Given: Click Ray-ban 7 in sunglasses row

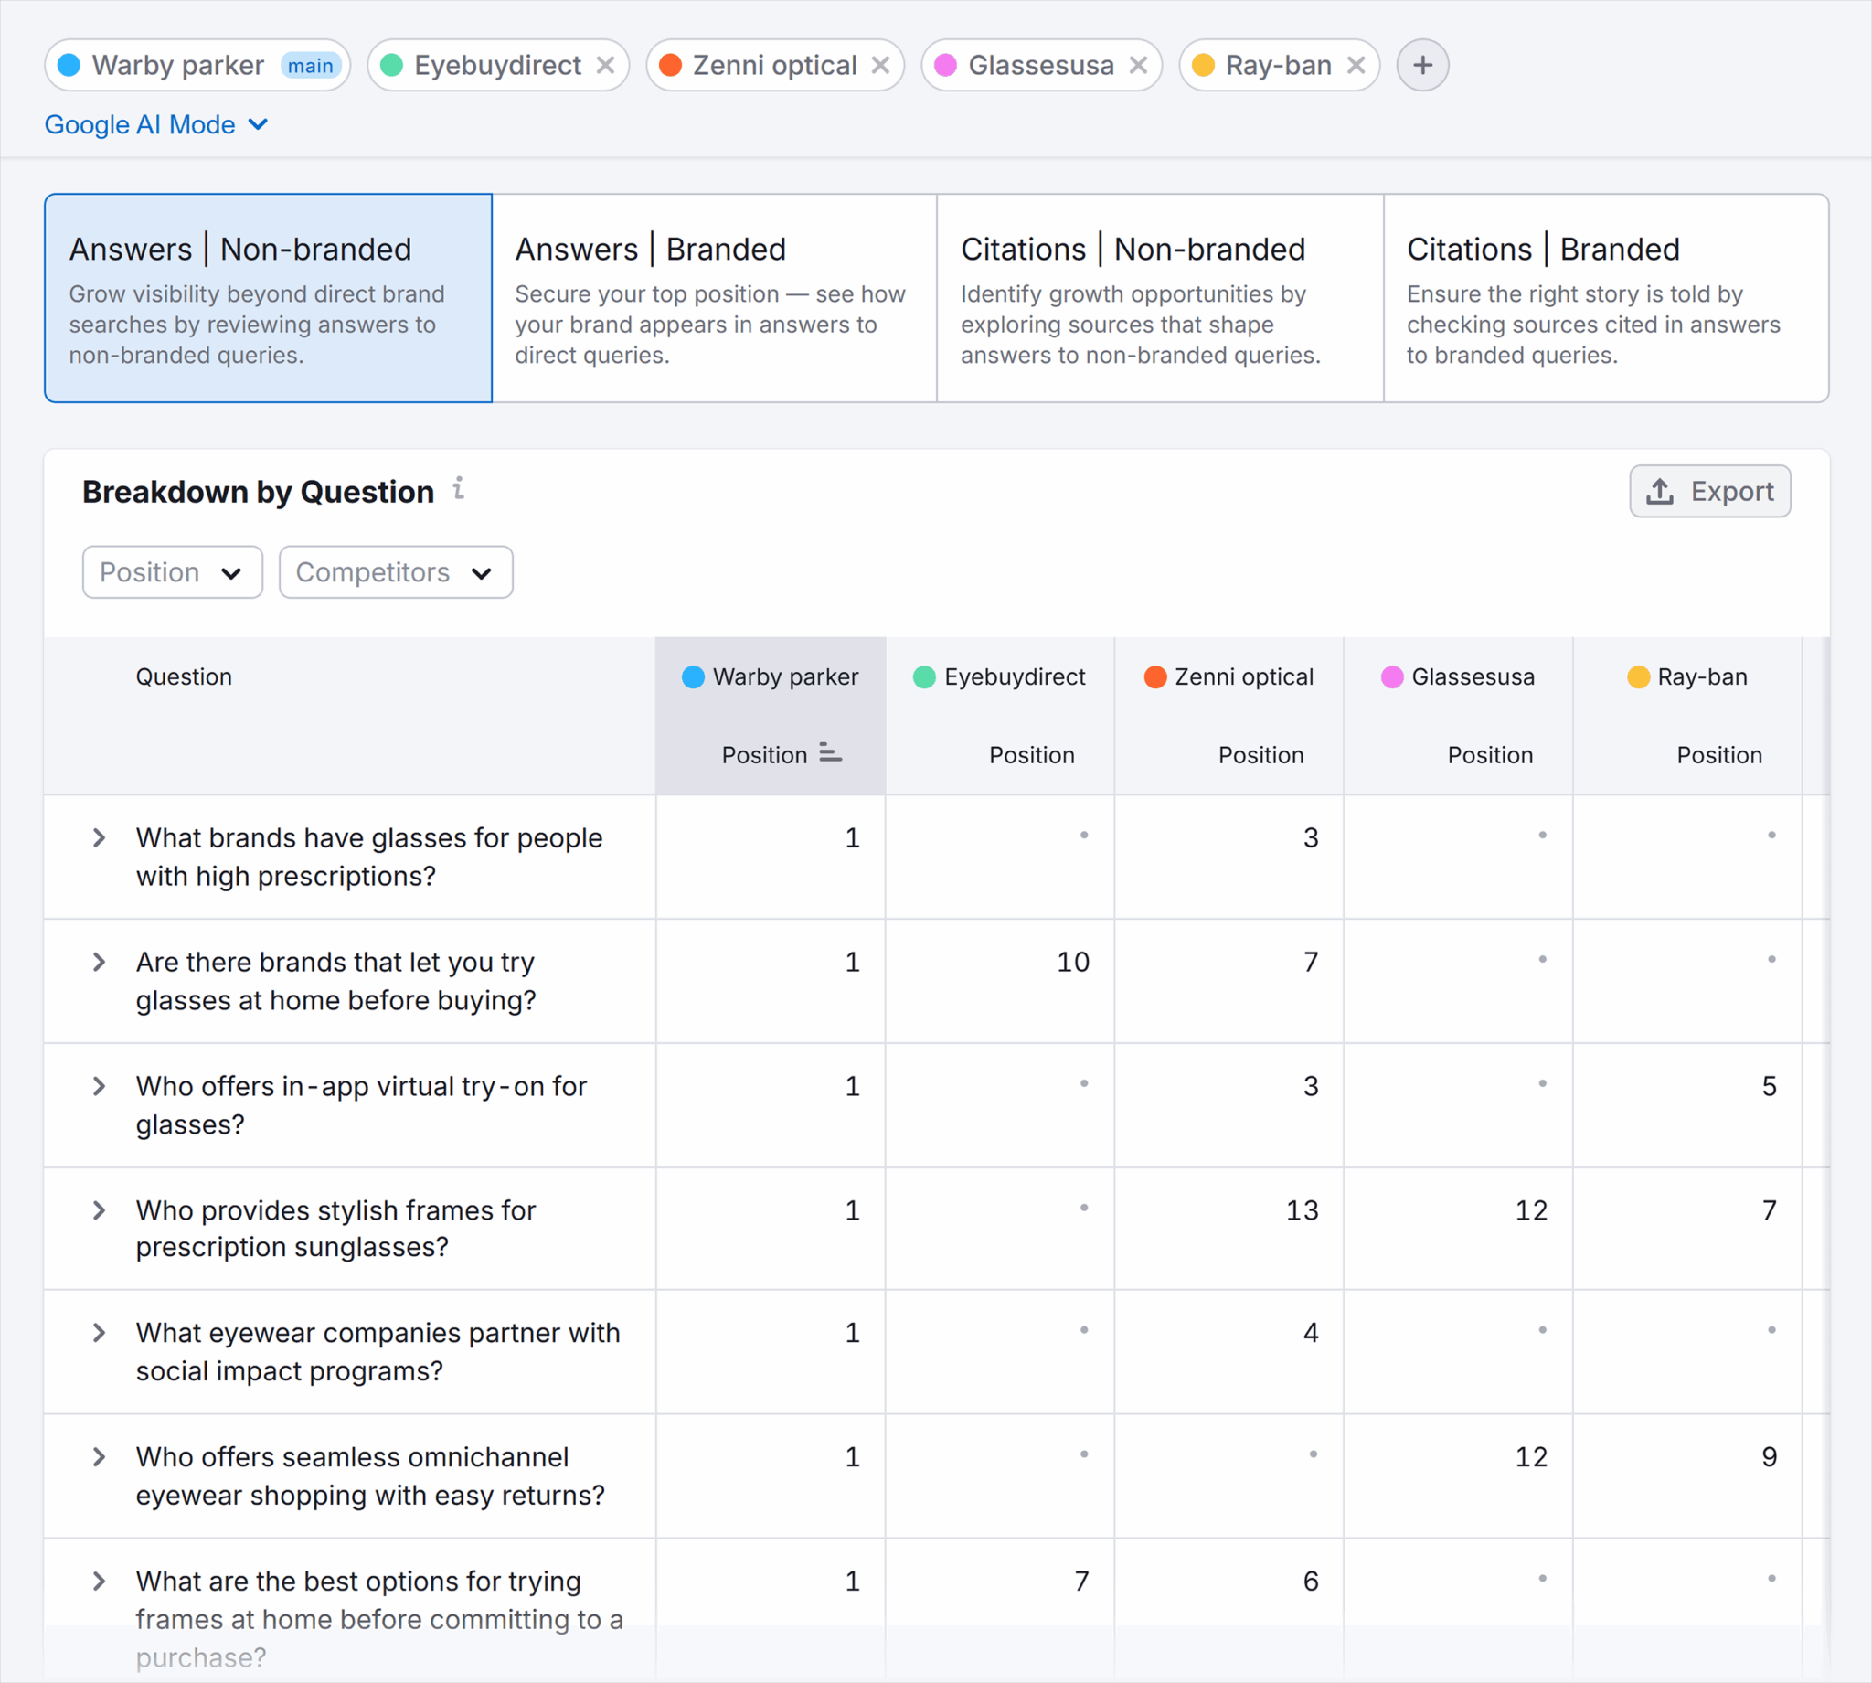Looking at the screenshot, I should coord(1770,1210).
